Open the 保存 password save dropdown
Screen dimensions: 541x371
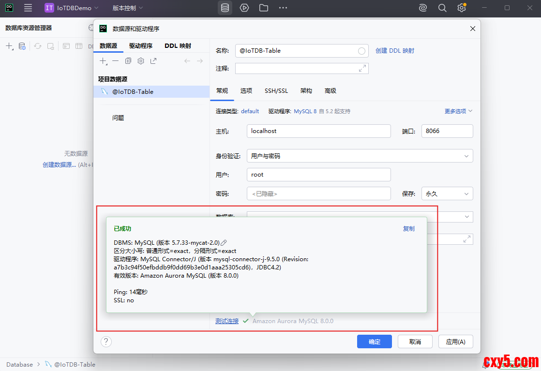coord(447,193)
